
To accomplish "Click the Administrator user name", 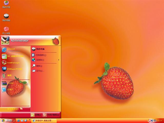I will tap(19, 40).
